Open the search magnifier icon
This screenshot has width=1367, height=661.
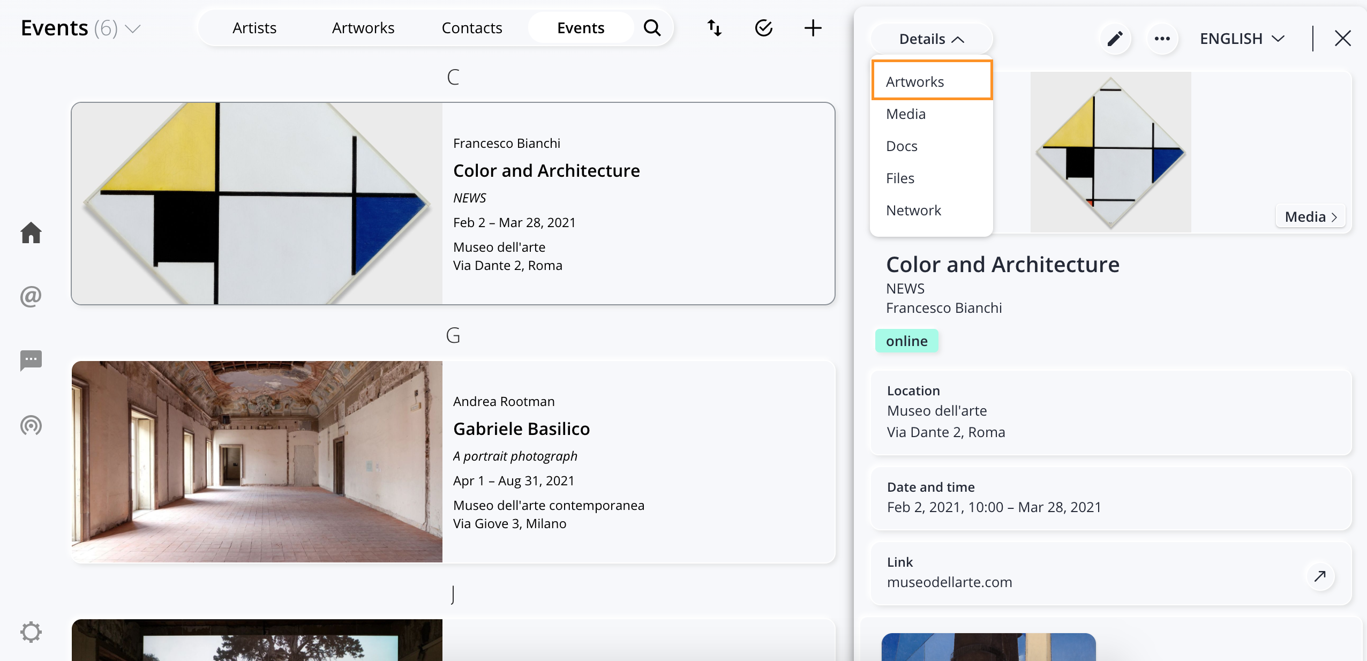(652, 28)
